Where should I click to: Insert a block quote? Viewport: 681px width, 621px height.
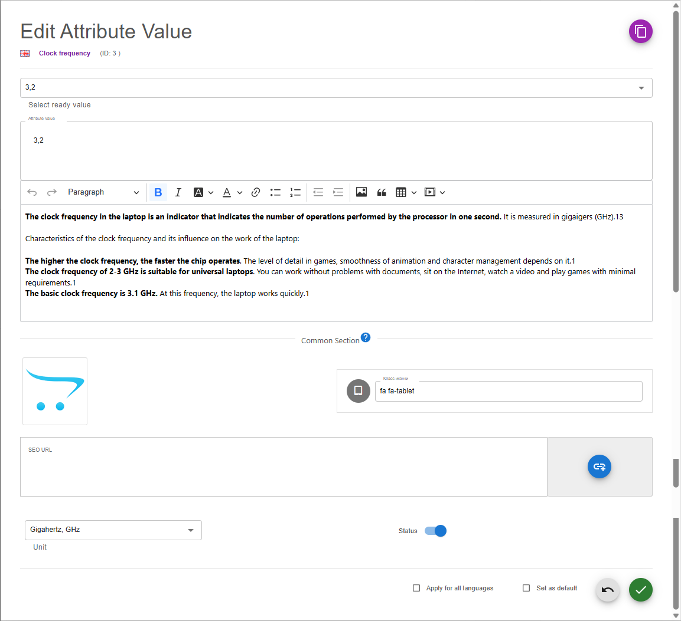(382, 192)
